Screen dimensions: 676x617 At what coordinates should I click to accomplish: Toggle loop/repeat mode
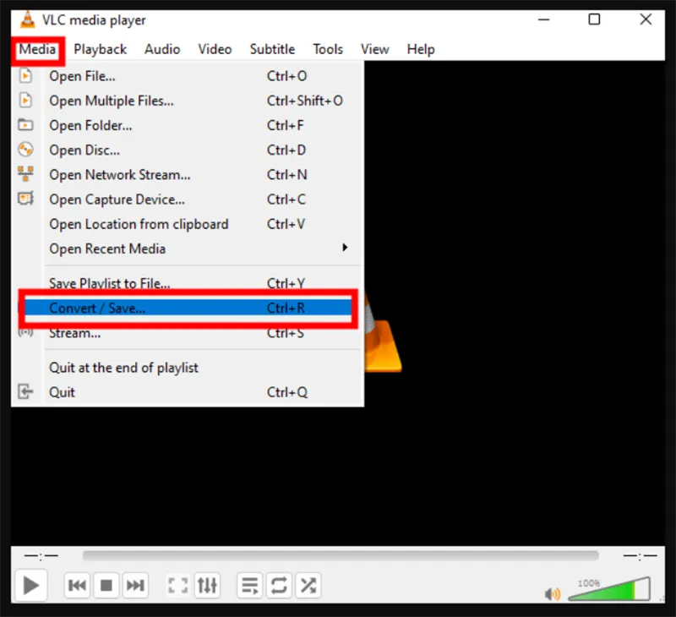(x=279, y=585)
